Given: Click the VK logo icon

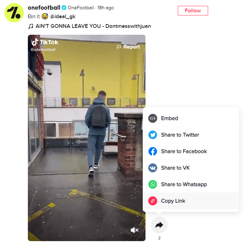Looking at the screenshot, I should [153, 168].
